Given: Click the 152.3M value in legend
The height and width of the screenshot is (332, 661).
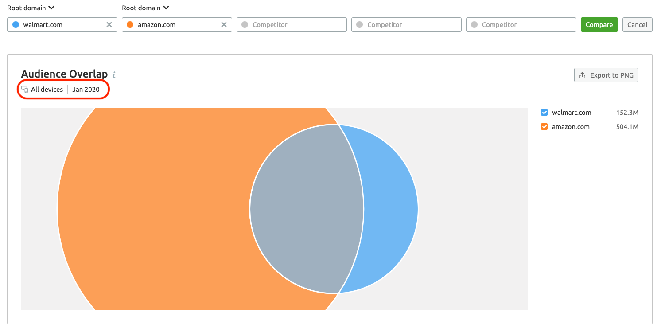Looking at the screenshot, I should 627,113.
